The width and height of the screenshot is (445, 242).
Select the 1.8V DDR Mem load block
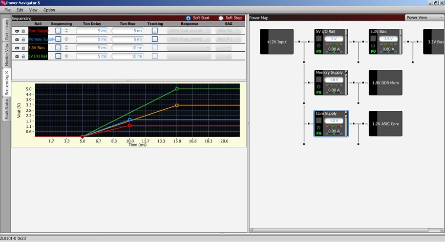click(385, 83)
